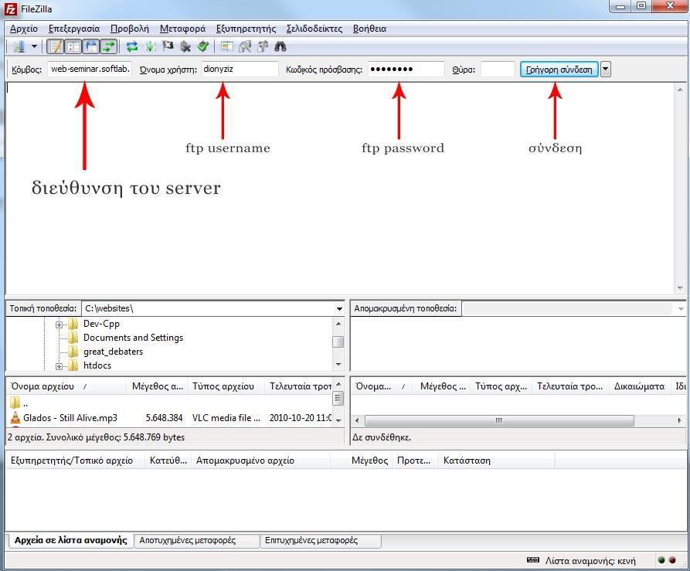The height and width of the screenshot is (571, 690).
Task: Sort local files by Μέγεθος column
Action: [157, 386]
